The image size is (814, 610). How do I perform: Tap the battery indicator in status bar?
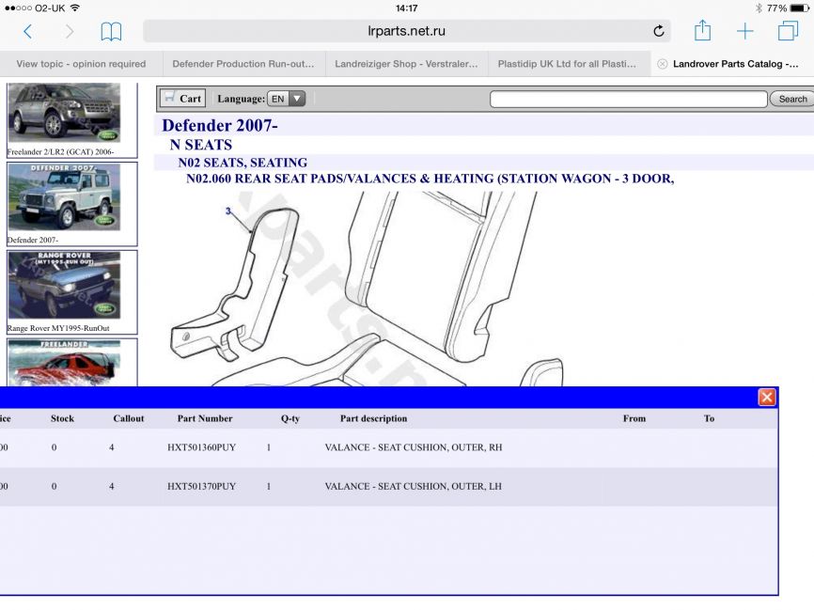pos(799,8)
